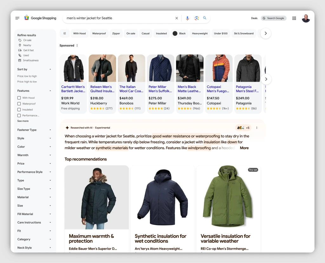Advance the sponsored carousel to next items
The height and width of the screenshot is (263, 325).
click(266, 79)
